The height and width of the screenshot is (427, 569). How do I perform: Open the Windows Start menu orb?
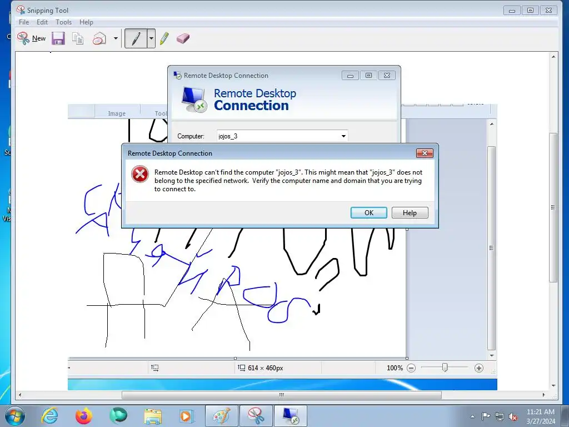click(15, 416)
